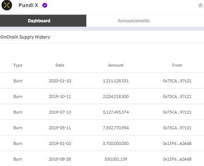This screenshot has width=204, height=166.
Task: Select the 5,700,000,000 burn amount
Action: [x=116, y=143]
